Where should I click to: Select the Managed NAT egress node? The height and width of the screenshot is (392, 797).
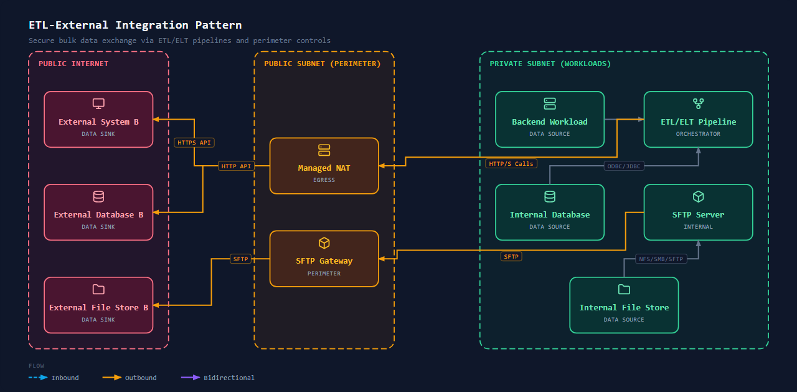[x=324, y=166]
